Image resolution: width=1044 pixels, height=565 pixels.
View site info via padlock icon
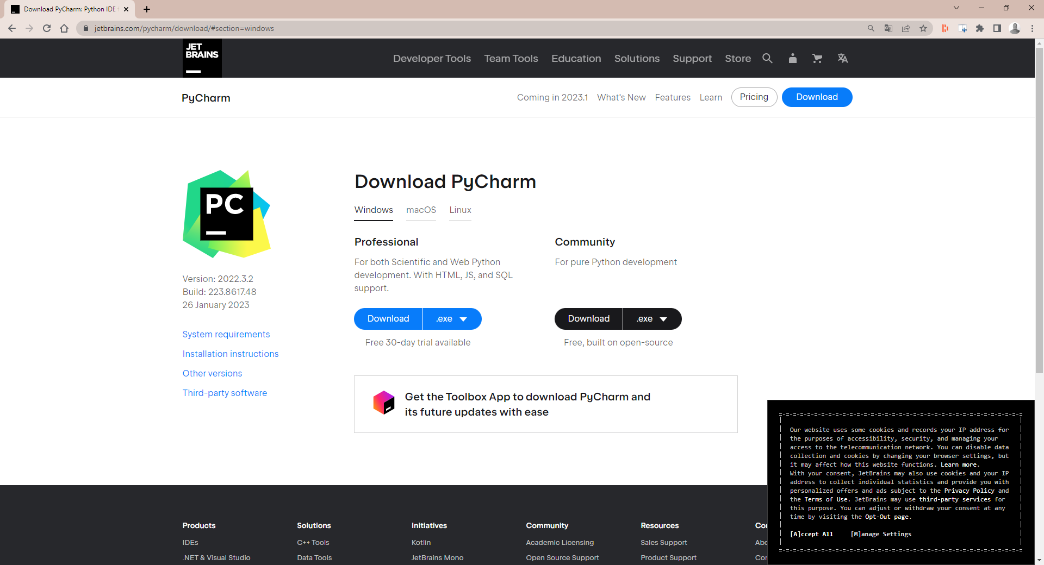coord(85,28)
